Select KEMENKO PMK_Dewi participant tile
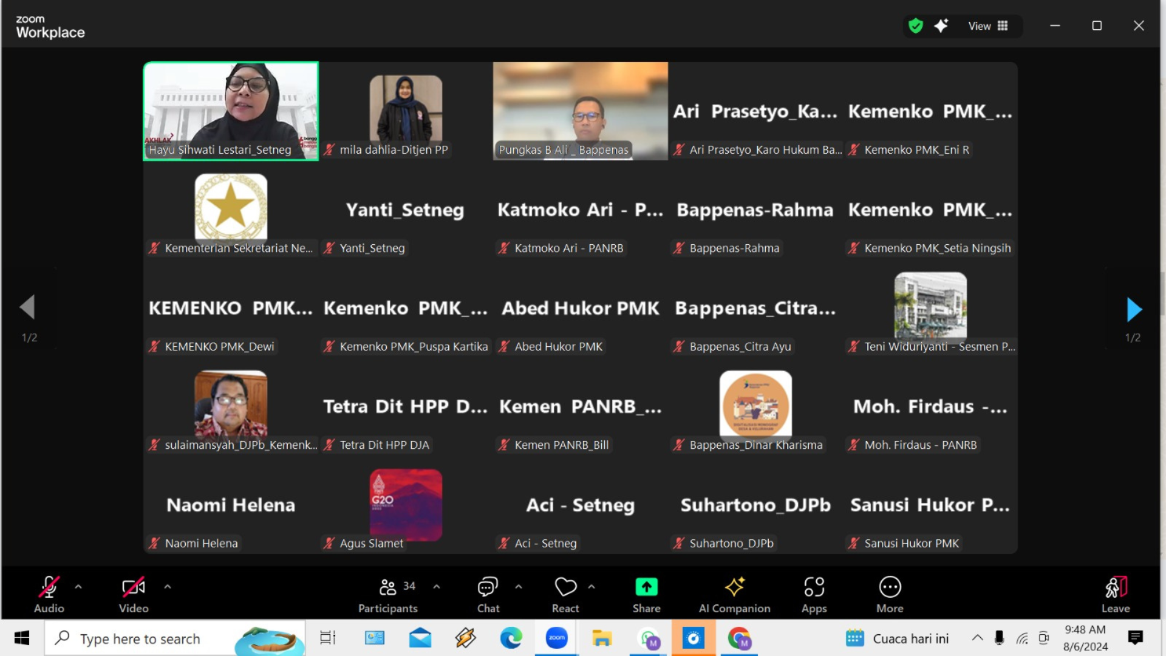The image size is (1166, 656). pyautogui.click(x=231, y=308)
